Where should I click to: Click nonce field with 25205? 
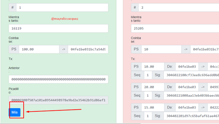pos(175,28)
